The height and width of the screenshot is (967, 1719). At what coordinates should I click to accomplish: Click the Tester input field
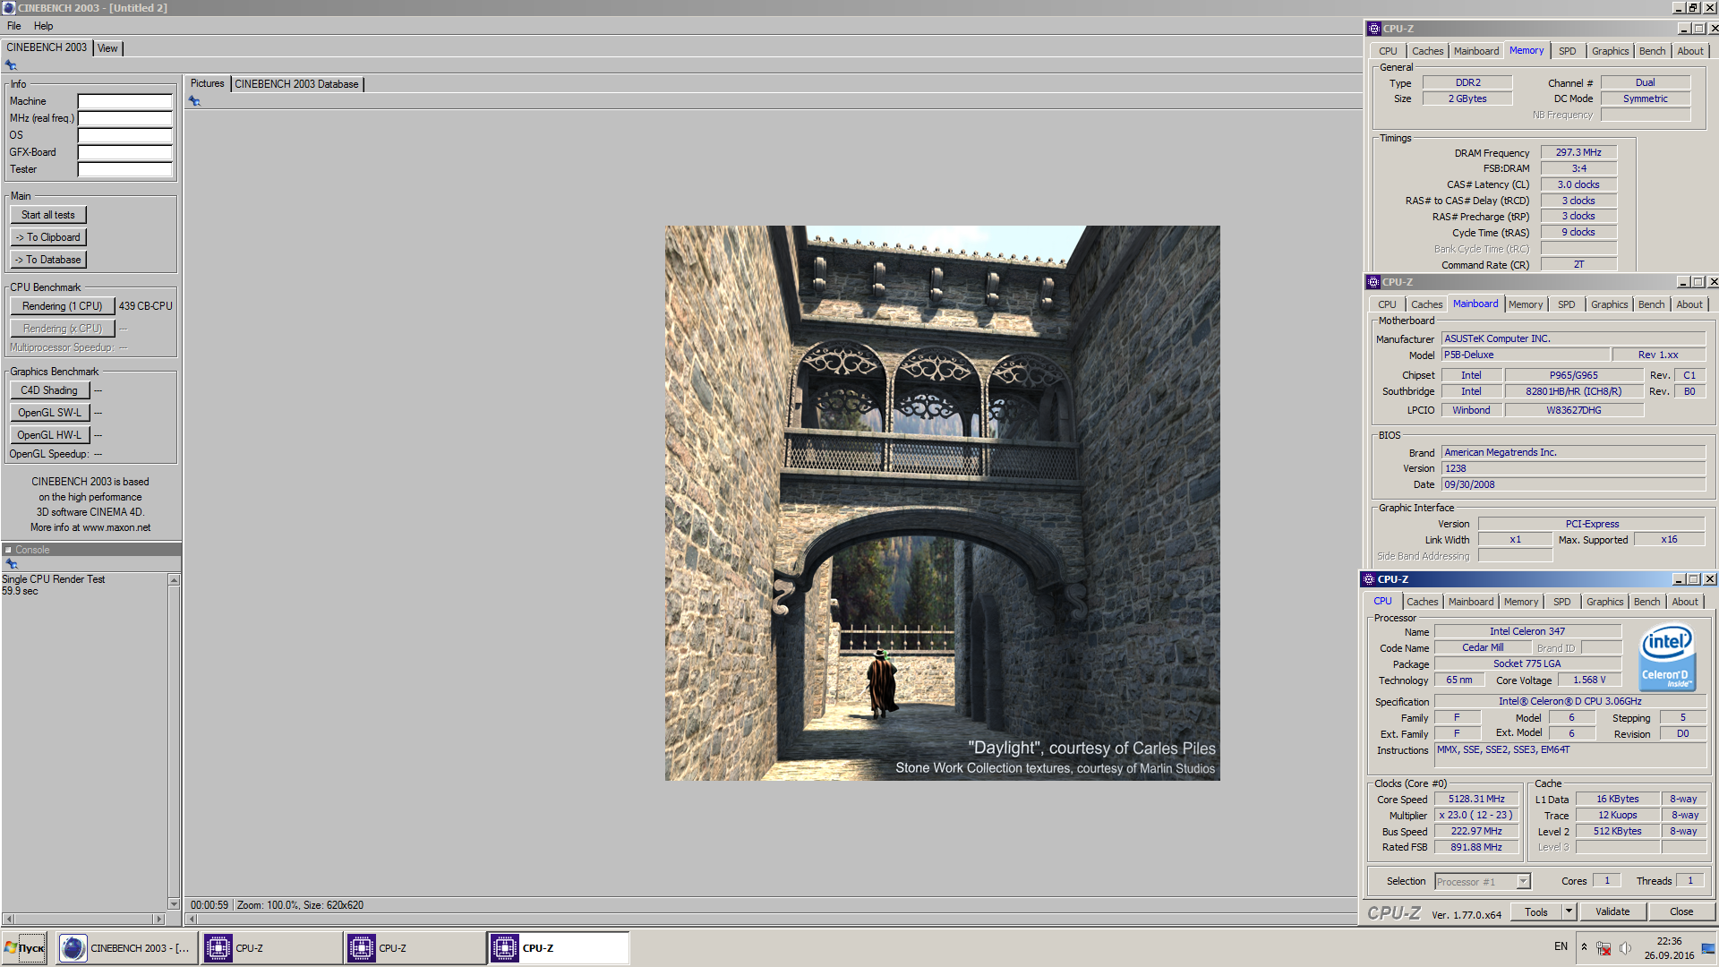(124, 169)
